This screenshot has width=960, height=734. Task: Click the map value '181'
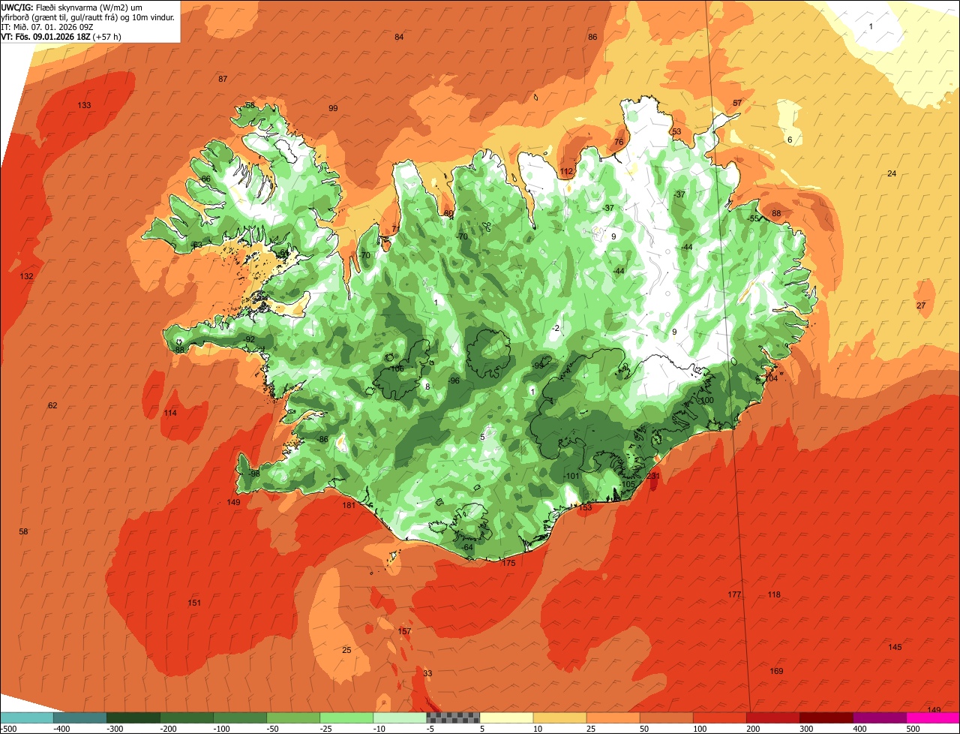349,506
